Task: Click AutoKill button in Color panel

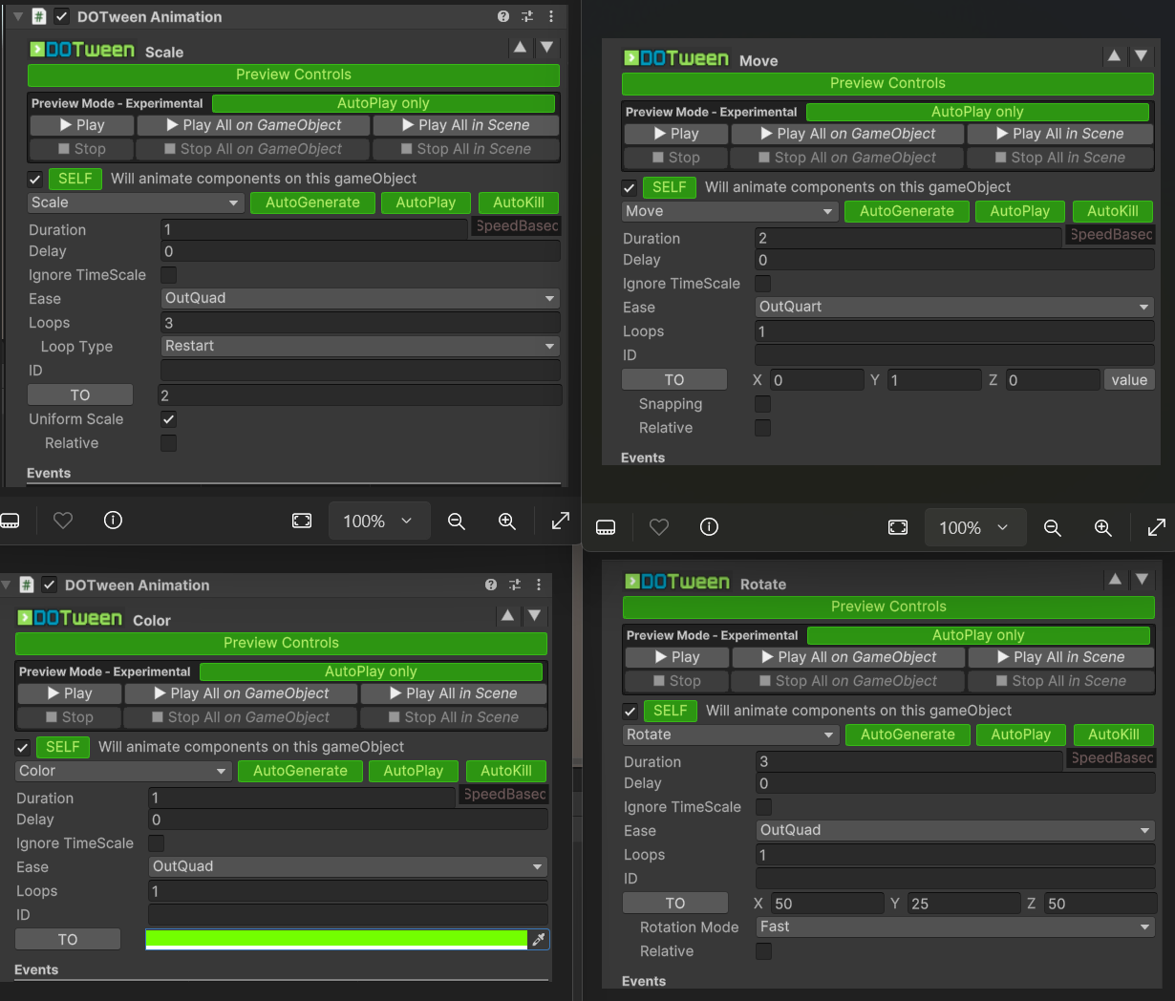Action: 506,771
